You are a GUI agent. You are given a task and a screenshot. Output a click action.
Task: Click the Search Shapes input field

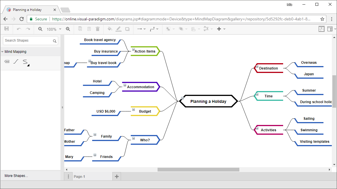31,41
